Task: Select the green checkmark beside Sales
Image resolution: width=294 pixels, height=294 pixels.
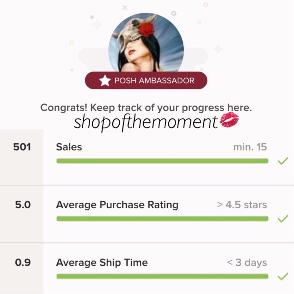Action: coord(283,161)
